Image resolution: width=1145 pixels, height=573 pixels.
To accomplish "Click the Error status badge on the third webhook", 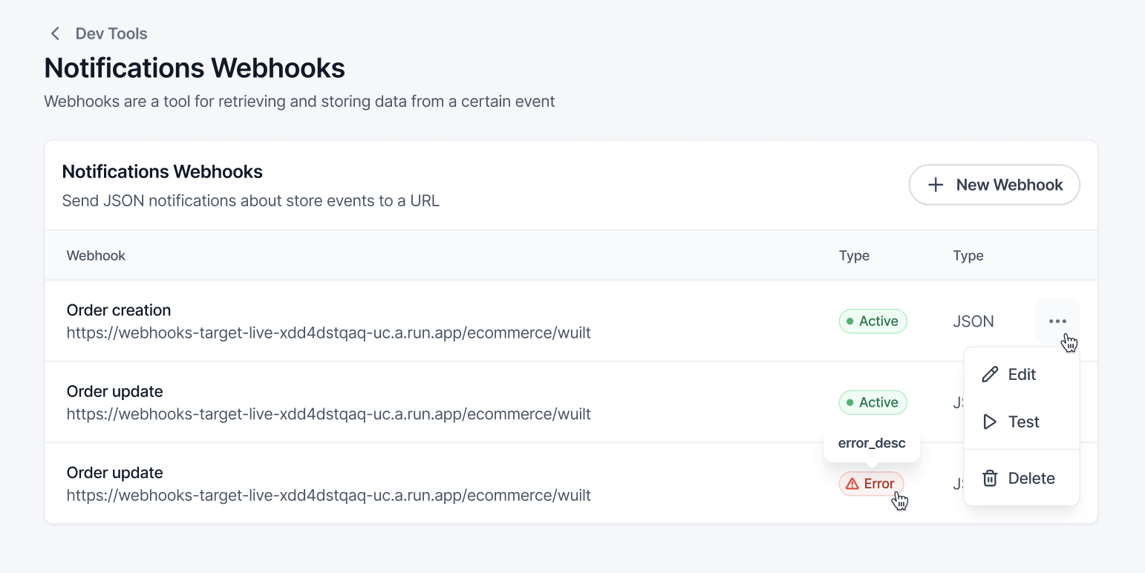I will (x=872, y=483).
